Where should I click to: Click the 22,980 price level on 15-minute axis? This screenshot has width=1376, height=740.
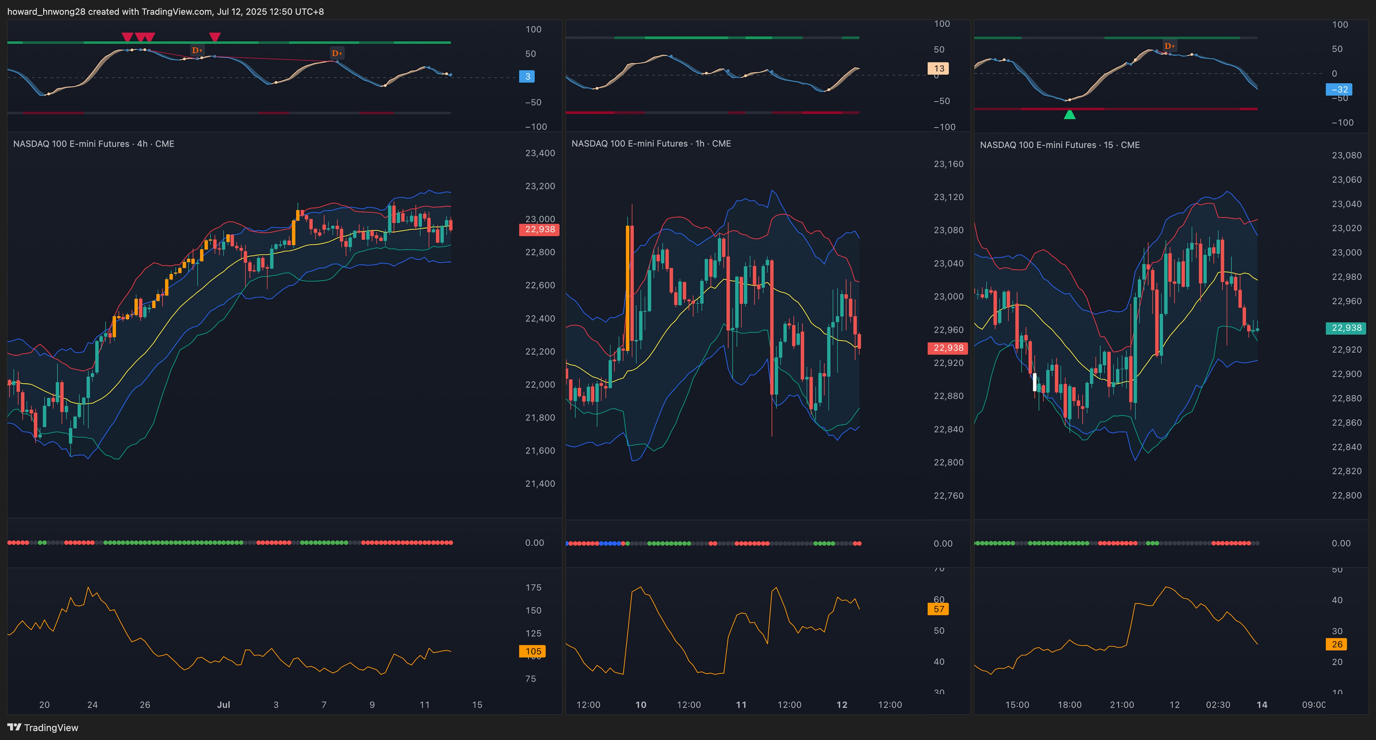tap(1347, 276)
